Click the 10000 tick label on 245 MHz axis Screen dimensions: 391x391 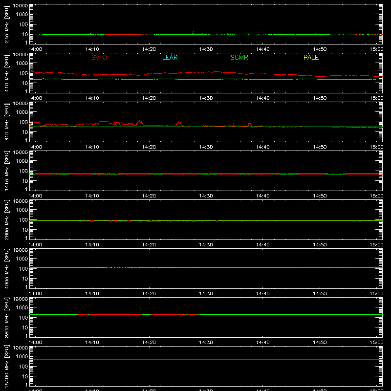(21, 6)
